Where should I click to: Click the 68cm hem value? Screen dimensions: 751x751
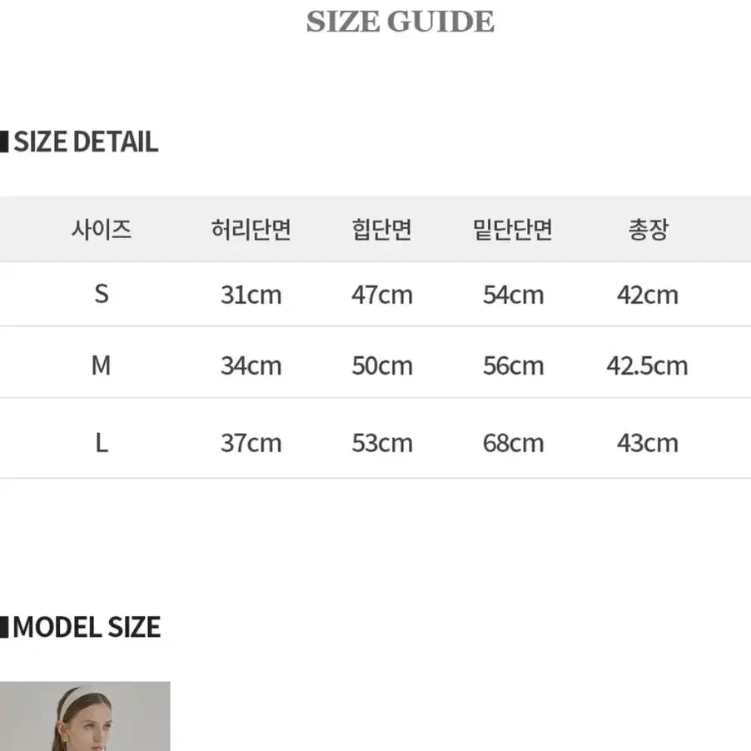[513, 443]
